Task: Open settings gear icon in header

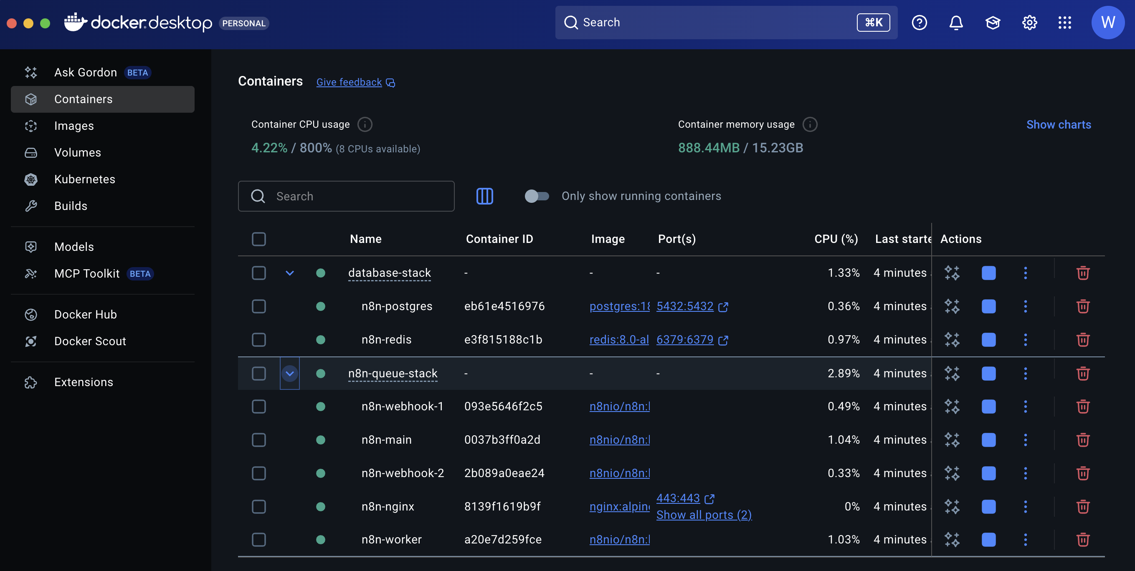Action: [1029, 23]
